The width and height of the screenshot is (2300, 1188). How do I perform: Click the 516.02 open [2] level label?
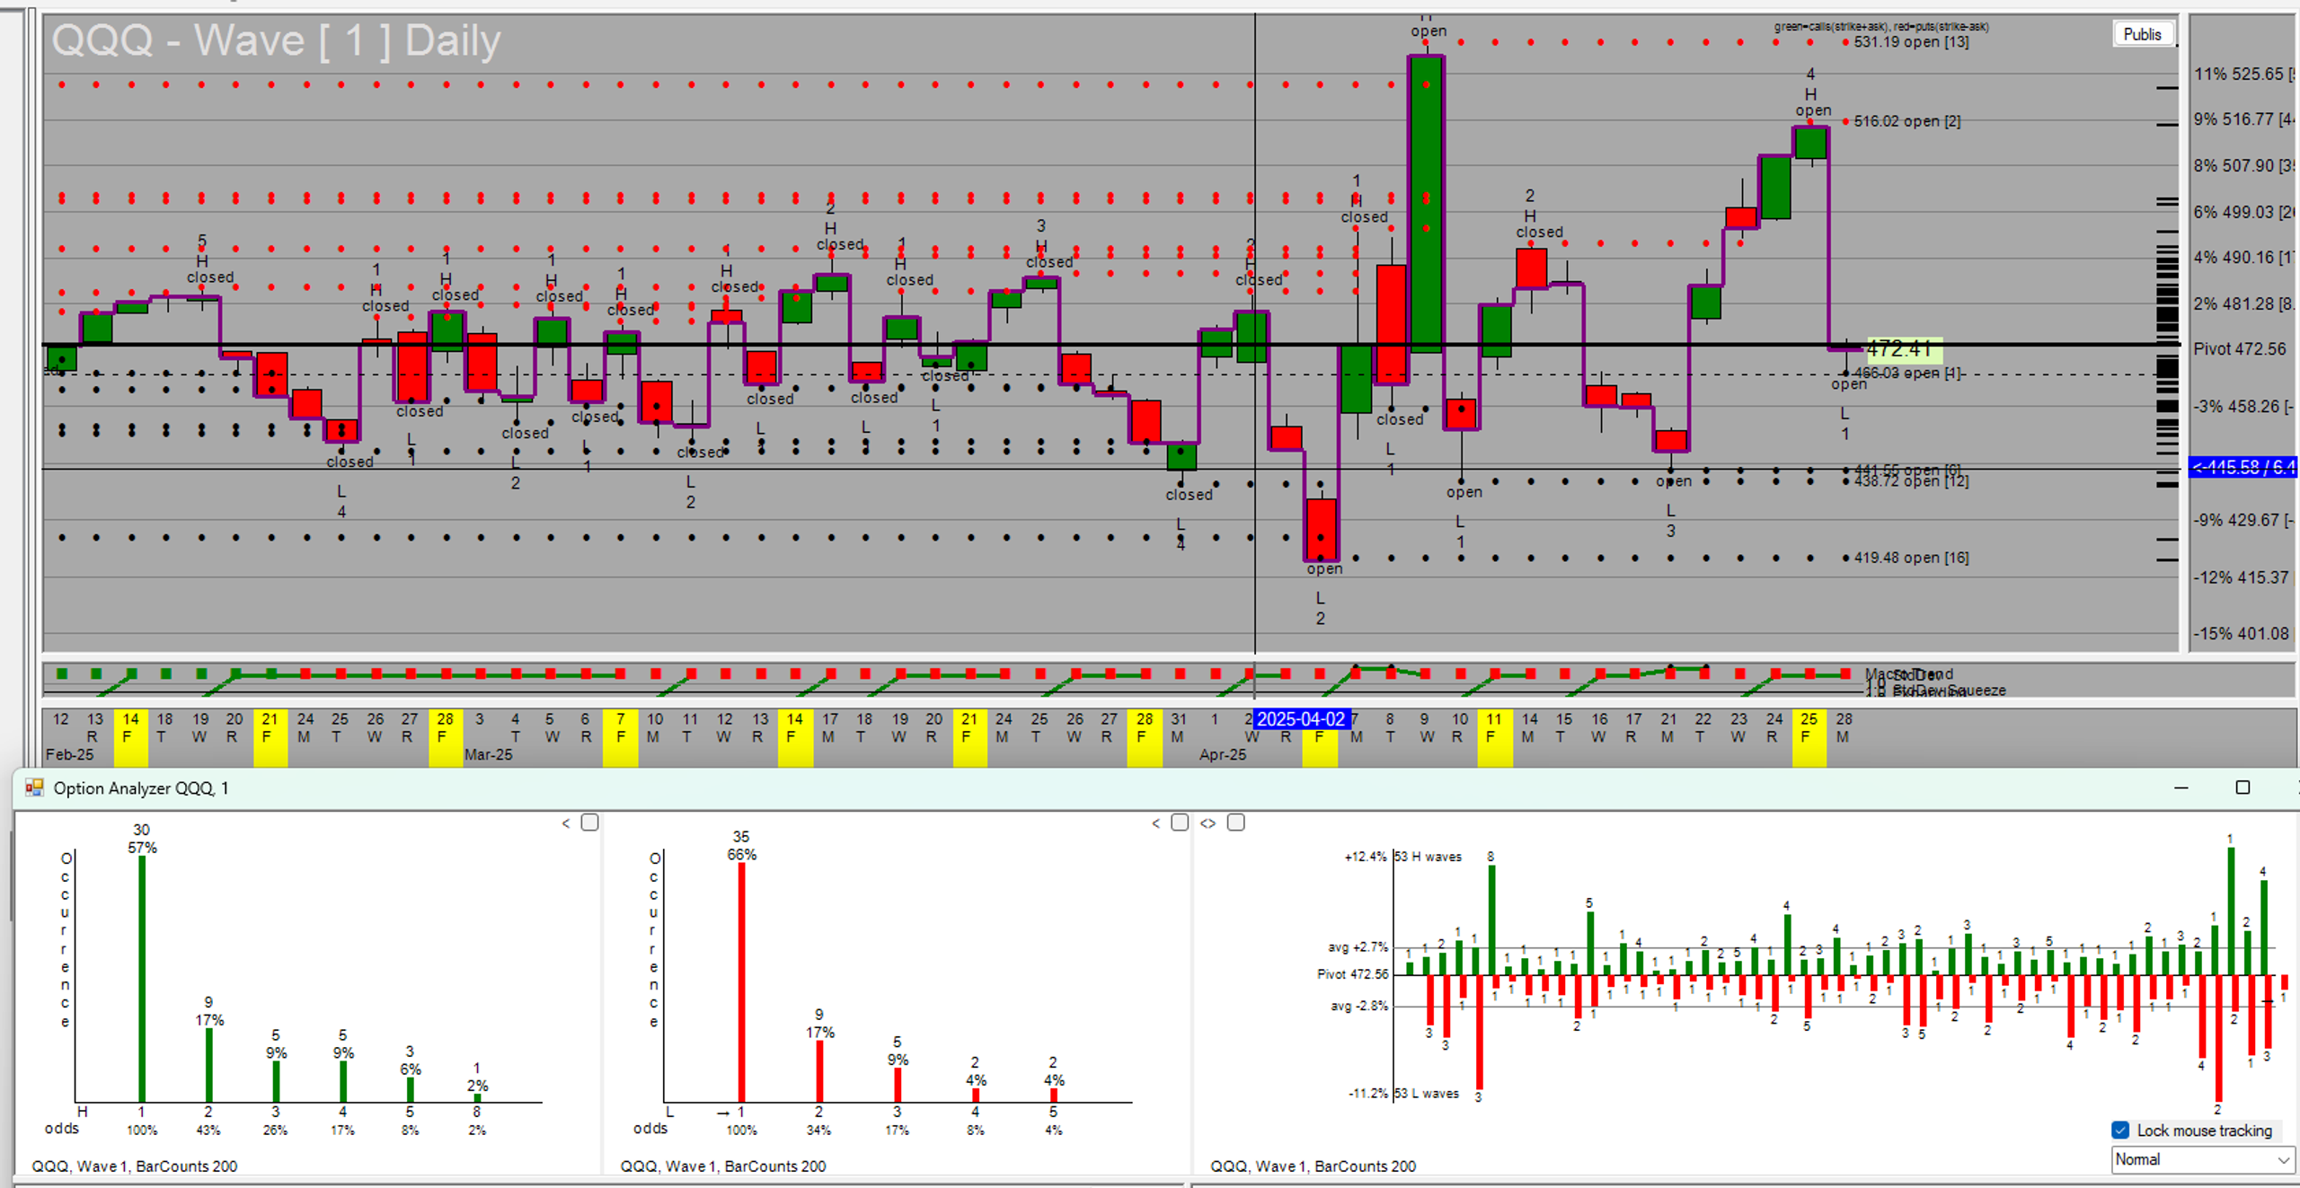(x=1907, y=121)
